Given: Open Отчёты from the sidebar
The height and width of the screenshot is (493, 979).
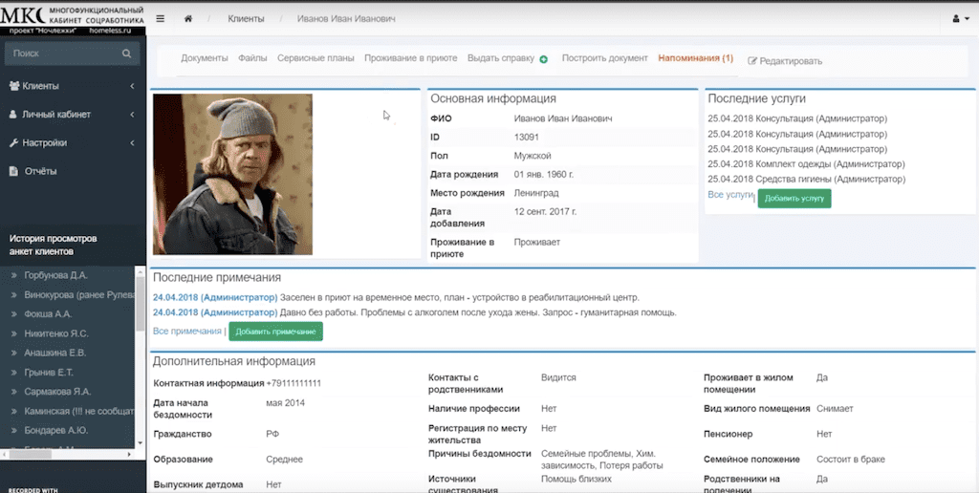Looking at the screenshot, I should coord(39,171).
